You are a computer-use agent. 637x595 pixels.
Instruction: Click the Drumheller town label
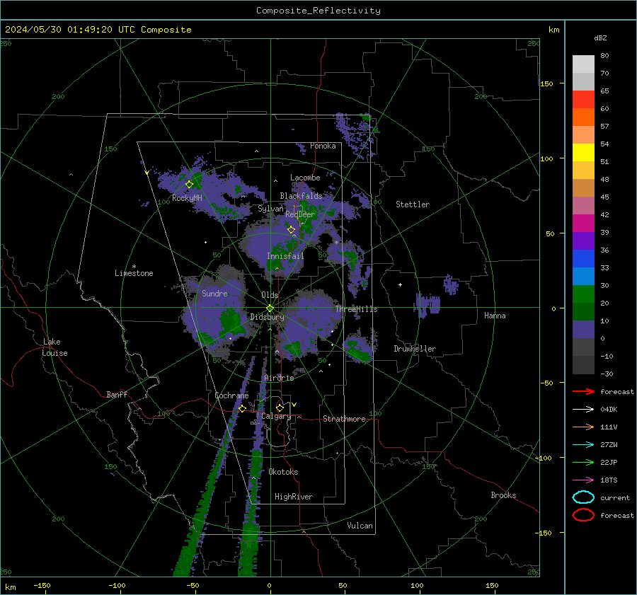[x=415, y=349]
